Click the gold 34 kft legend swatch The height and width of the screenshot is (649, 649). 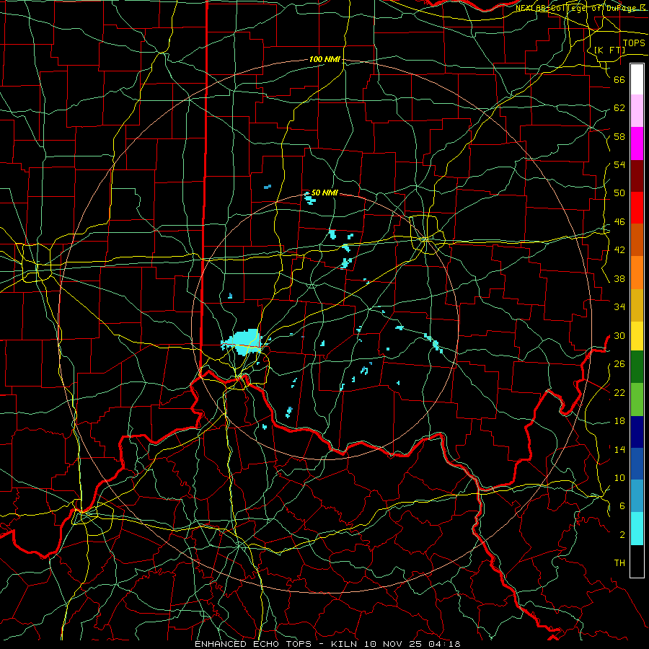point(637,305)
